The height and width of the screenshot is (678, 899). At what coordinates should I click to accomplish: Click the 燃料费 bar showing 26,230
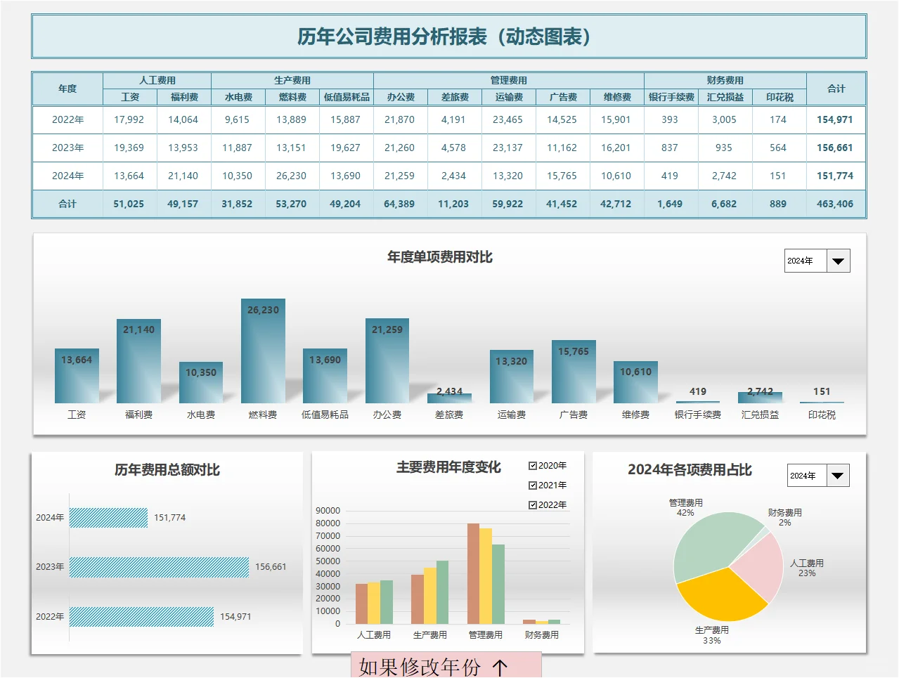tap(262, 351)
